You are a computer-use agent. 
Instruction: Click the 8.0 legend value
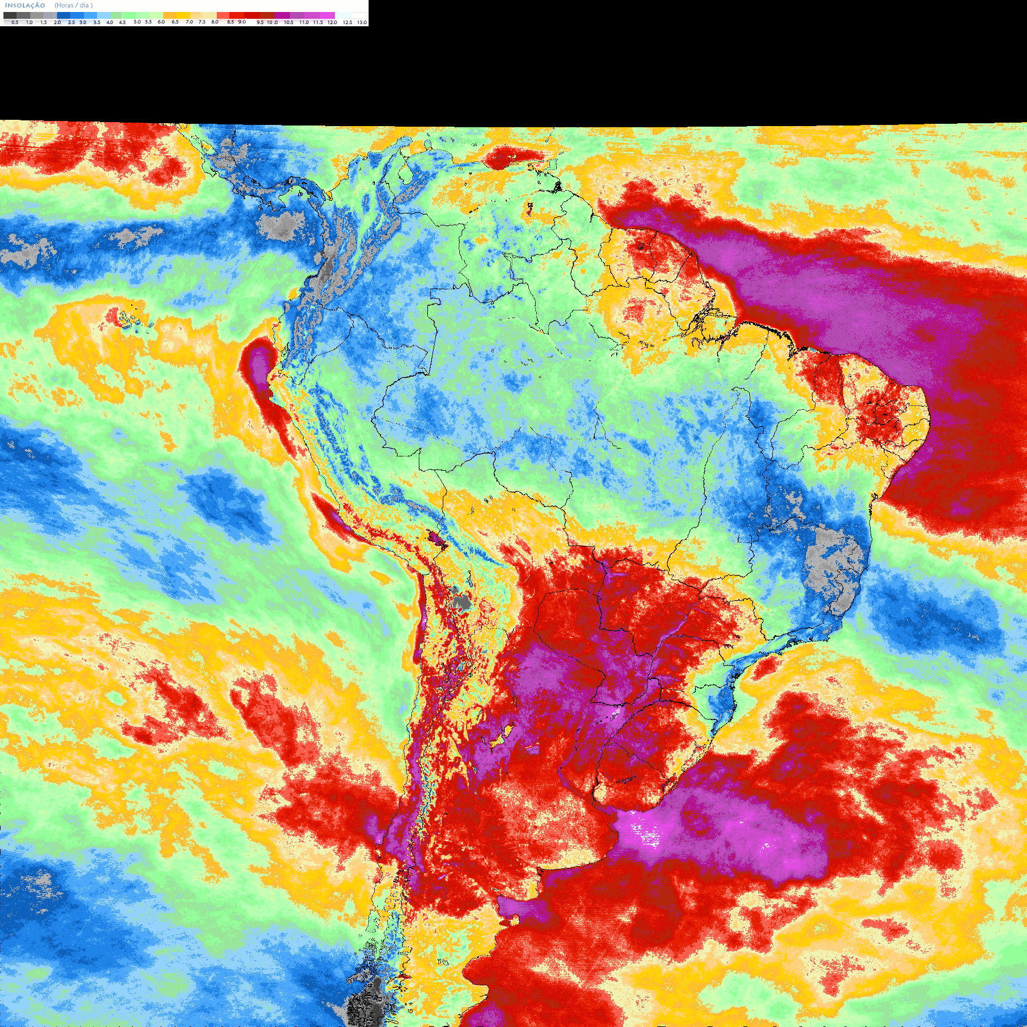pyautogui.click(x=215, y=22)
